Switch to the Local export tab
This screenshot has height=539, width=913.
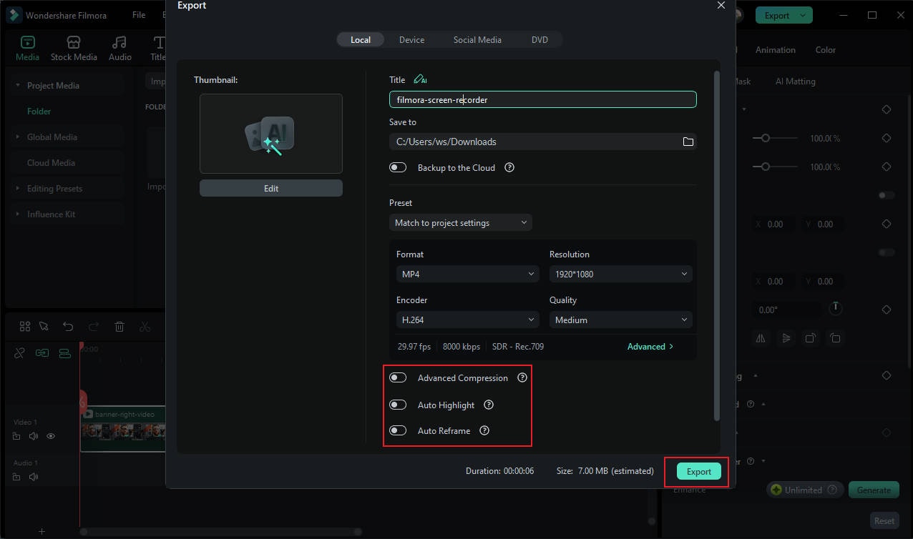pyautogui.click(x=361, y=40)
